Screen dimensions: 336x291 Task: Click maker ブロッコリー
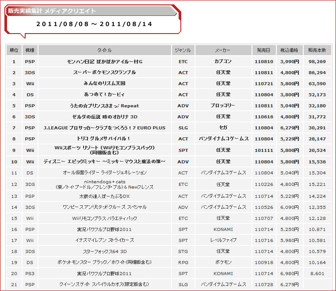pyautogui.click(x=223, y=106)
